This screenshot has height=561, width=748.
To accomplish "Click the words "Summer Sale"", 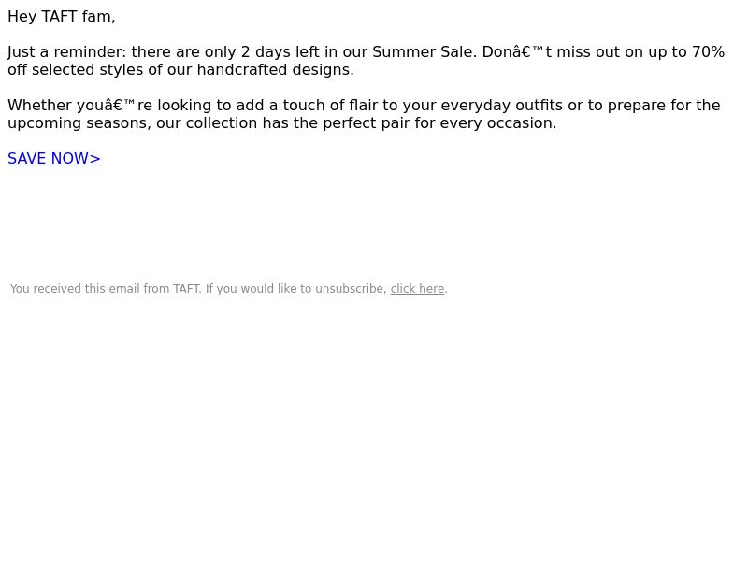I will [x=423, y=52].
